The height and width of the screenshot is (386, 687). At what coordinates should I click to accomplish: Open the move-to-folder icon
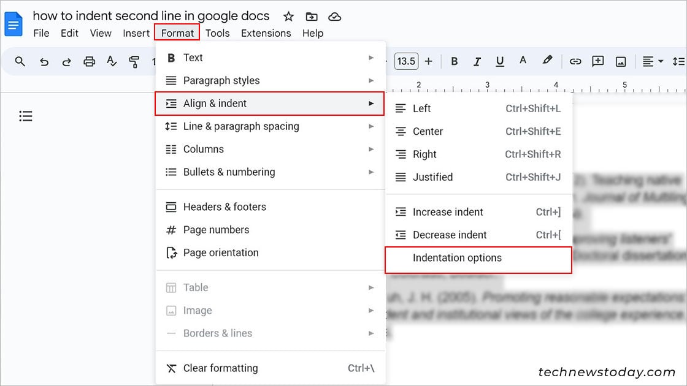point(312,17)
